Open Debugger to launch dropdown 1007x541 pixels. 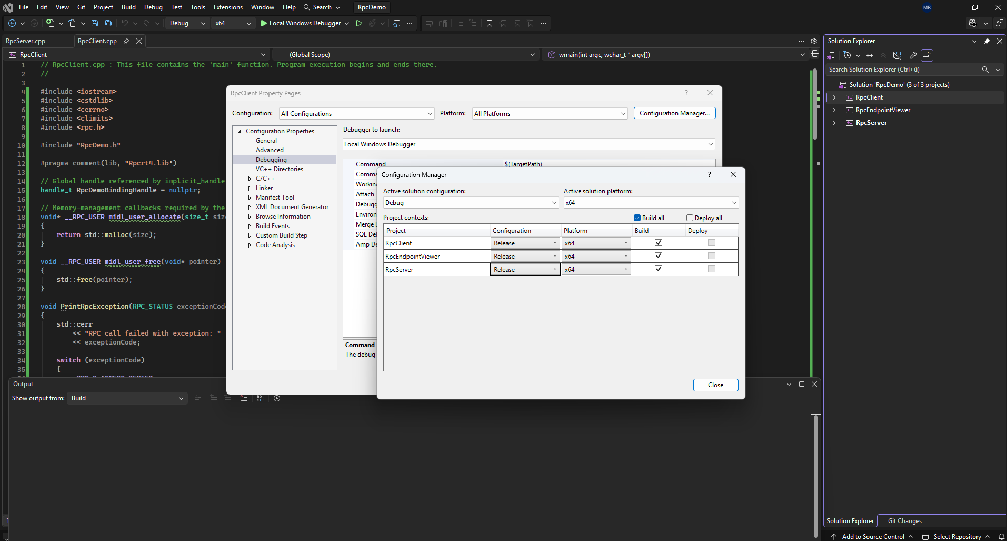coord(529,144)
